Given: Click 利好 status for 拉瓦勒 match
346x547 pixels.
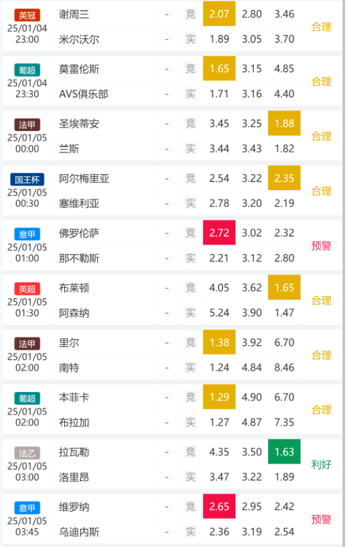Looking at the screenshot, I should click(x=322, y=464).
